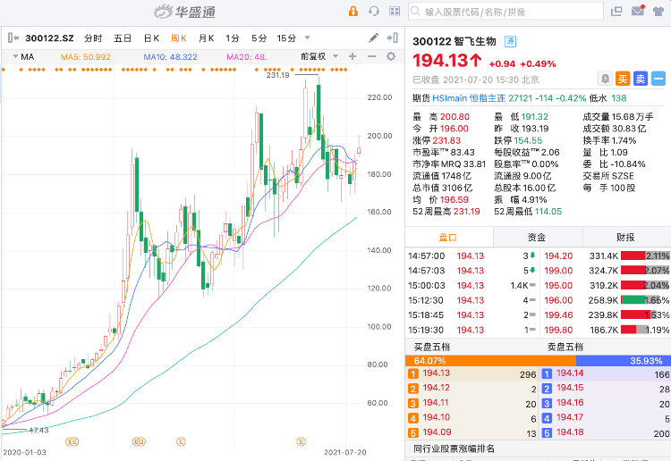The height and width of the screenshot is (461, 671).
Task: Click the 华盛通 logo
Action: 185,12
